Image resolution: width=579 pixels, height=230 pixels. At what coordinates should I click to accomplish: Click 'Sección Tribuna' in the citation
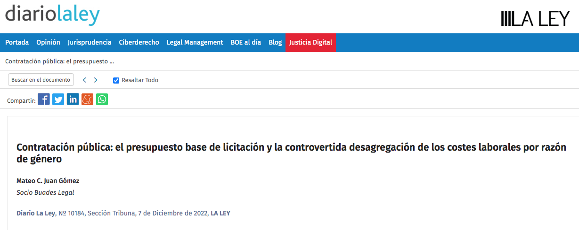click(x=111, y=213)
